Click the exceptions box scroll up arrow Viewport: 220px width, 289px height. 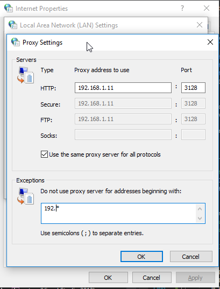pos(200,209)
